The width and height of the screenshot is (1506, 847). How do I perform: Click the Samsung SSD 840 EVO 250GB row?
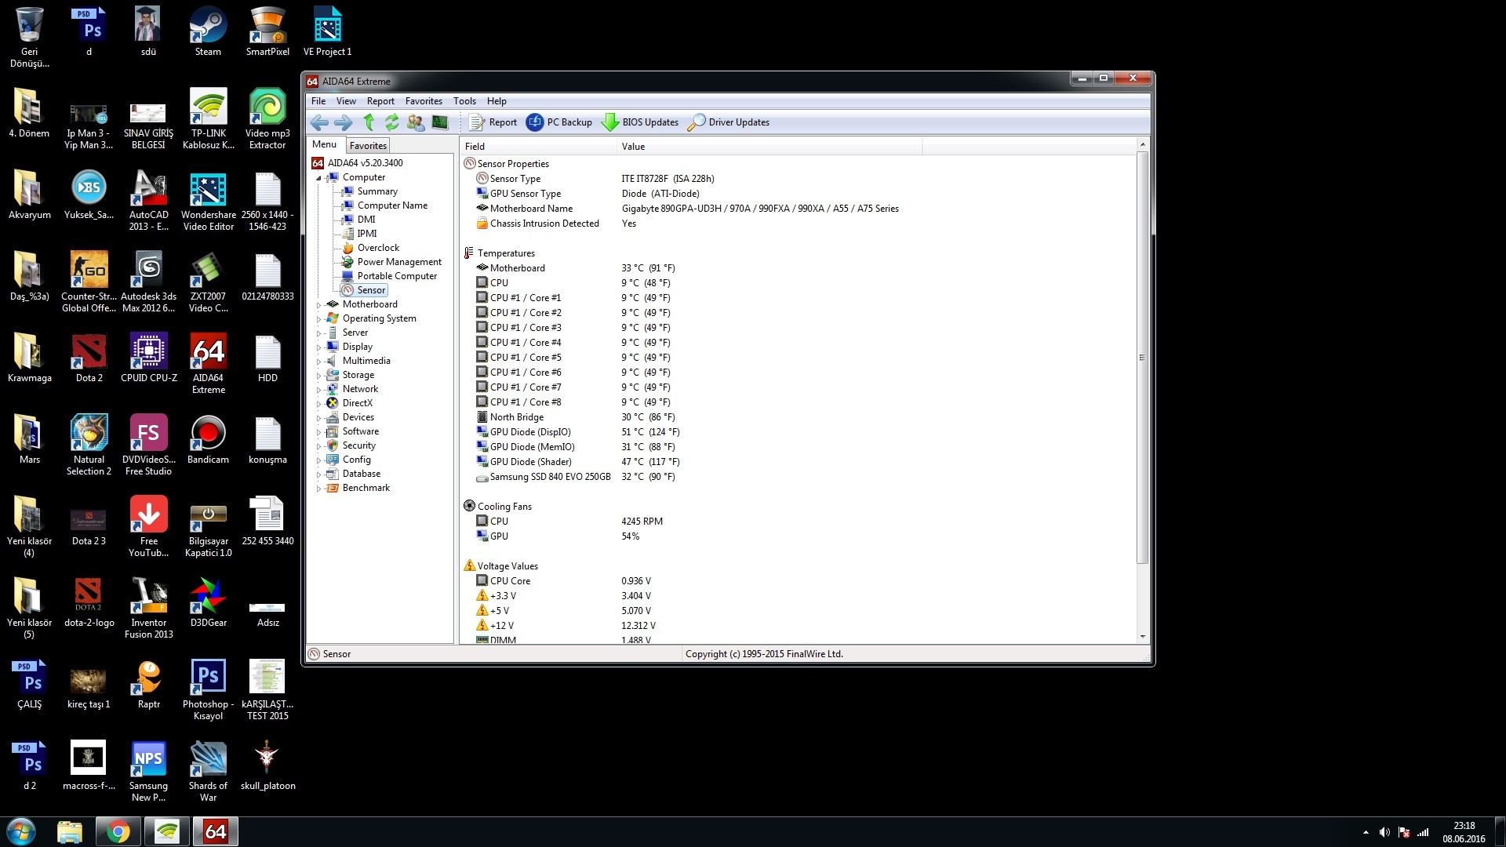[798, 477]
